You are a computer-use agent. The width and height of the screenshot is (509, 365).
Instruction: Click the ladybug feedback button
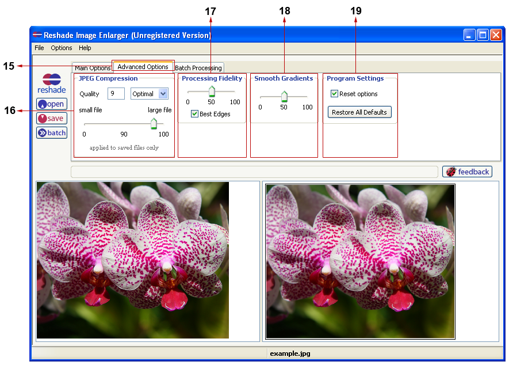(467, 172)
